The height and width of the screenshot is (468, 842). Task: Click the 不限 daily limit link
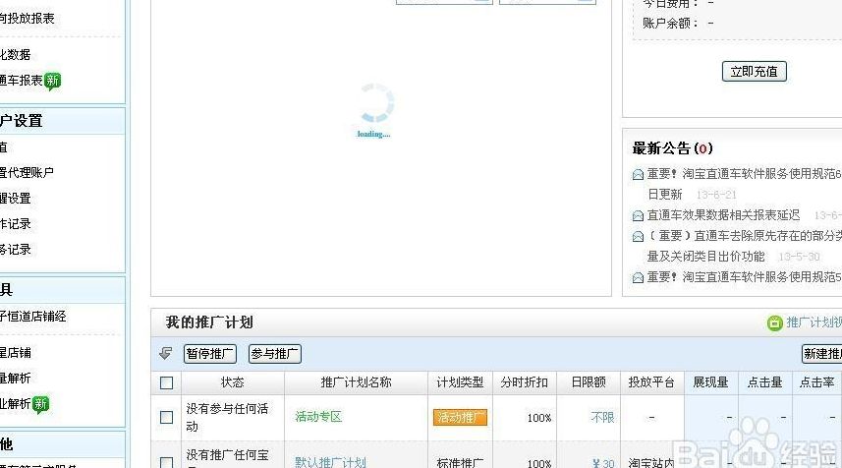click(602, 418)
